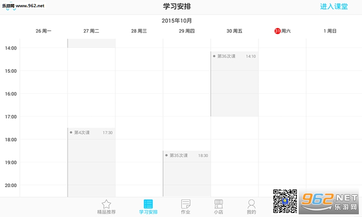
Task: Click the 20:00 time label
Action: 11,185
